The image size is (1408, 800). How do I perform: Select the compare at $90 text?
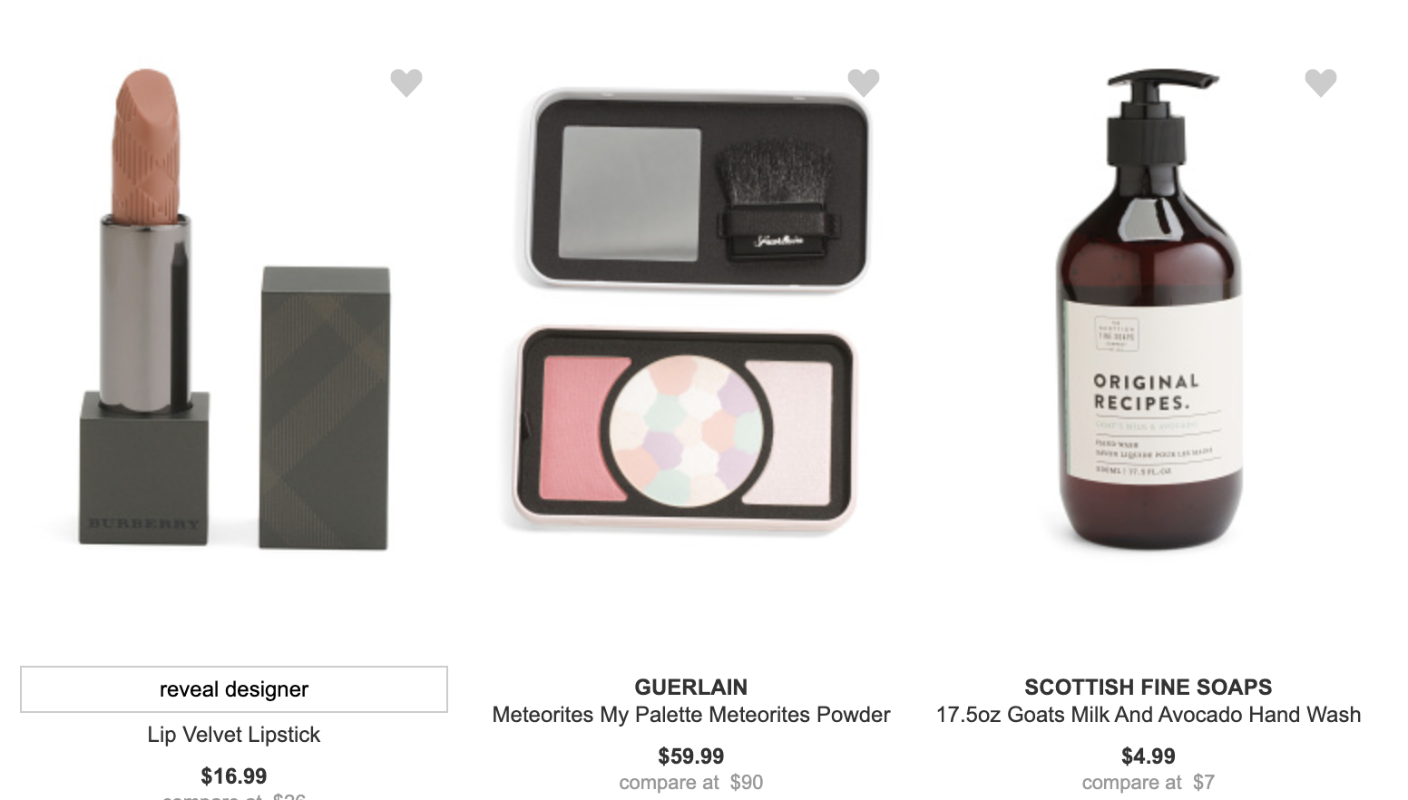point(691,782)
